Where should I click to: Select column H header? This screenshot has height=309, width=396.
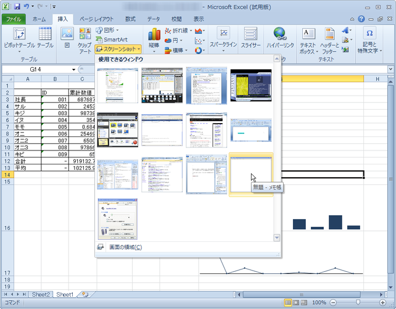click(x=377, y=79)
